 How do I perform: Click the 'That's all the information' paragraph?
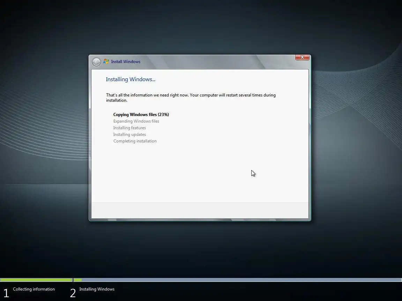(x=191, y=98)
